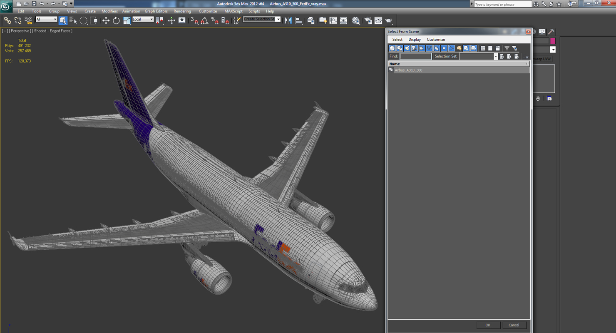Click Select and Manipulate icon
Image resolution: width=616 pixels, height=333 pixels.
171,20
